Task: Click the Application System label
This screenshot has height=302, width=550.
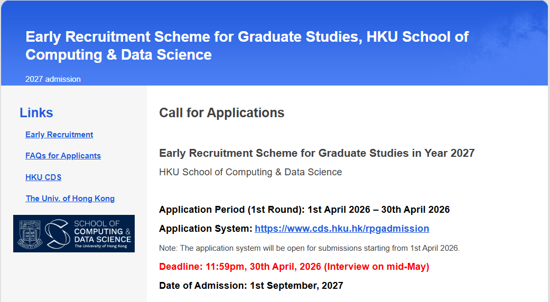Action: pos(206,229)
